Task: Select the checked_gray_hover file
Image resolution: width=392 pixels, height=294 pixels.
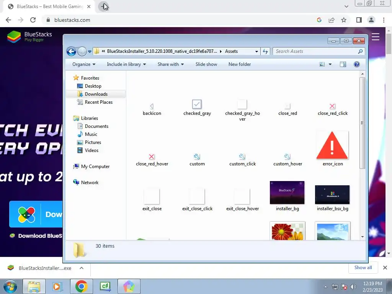Action: coord(242,110)
